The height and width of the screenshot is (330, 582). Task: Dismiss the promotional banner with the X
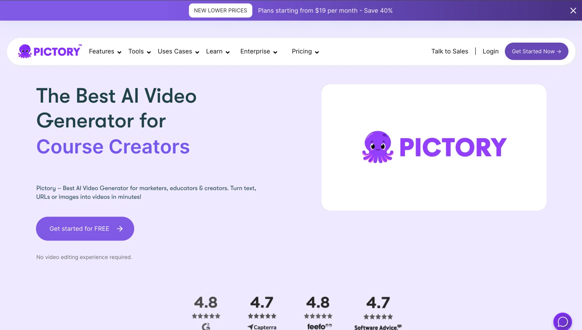pos(573,10)
